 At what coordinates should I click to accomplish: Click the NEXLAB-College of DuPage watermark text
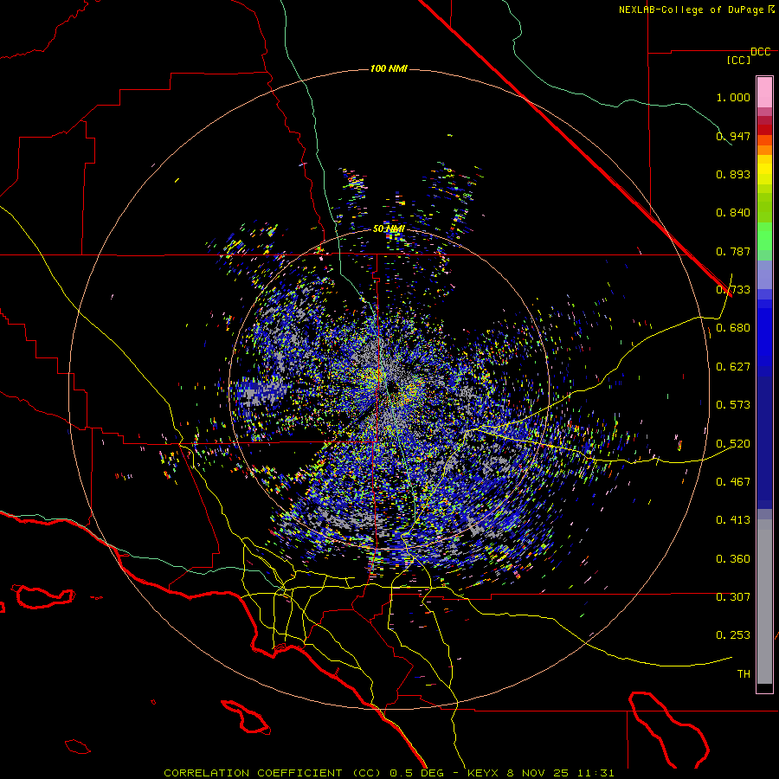696,10
